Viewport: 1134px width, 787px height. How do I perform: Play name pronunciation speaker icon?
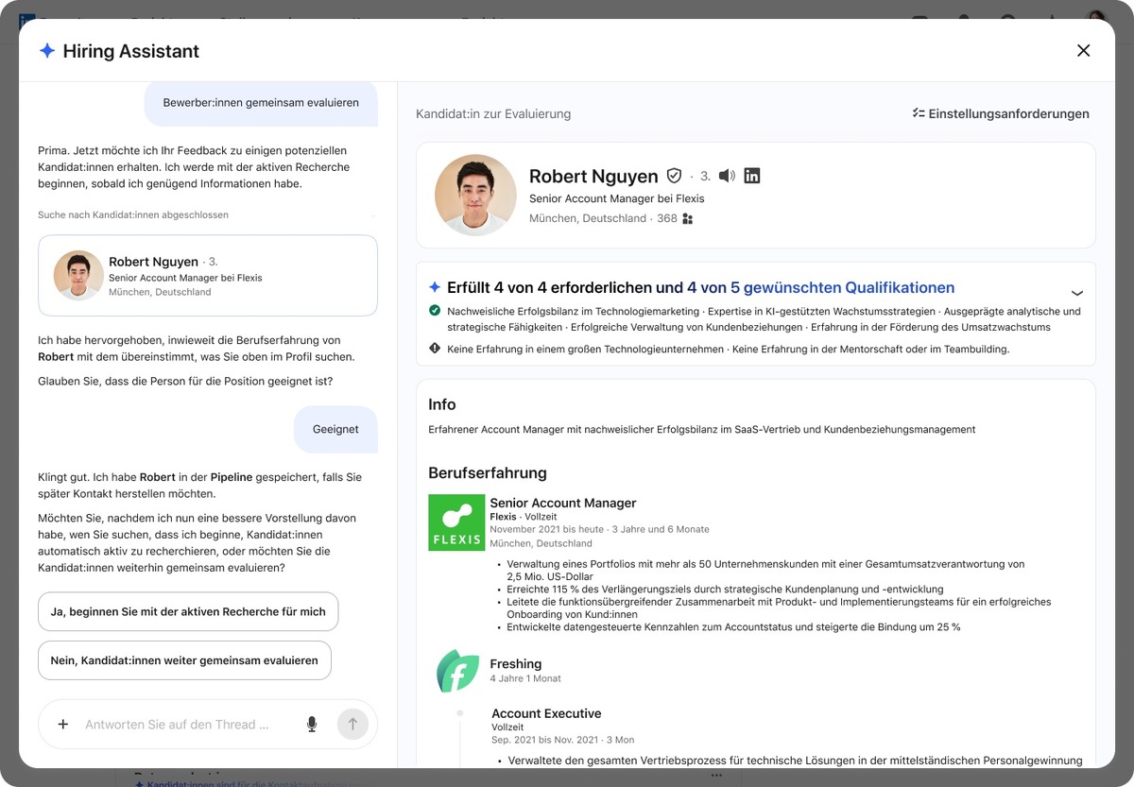coord(727,176)
